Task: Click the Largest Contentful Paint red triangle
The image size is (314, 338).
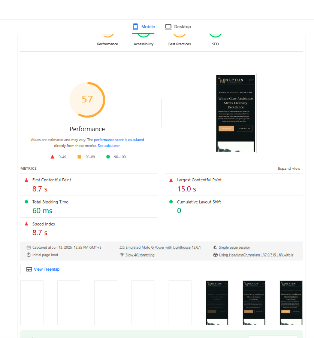Action: [x=171, y=180]
